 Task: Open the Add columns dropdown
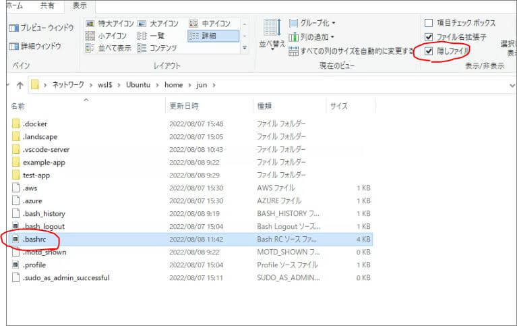click(x=311, y=37)
